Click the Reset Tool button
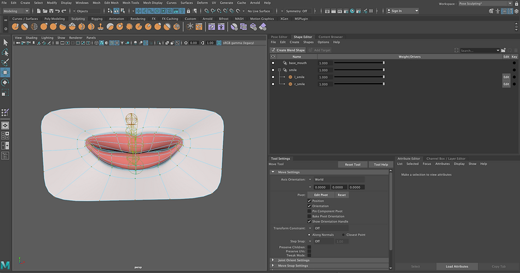The image size is (520, 273). [353, 165]
